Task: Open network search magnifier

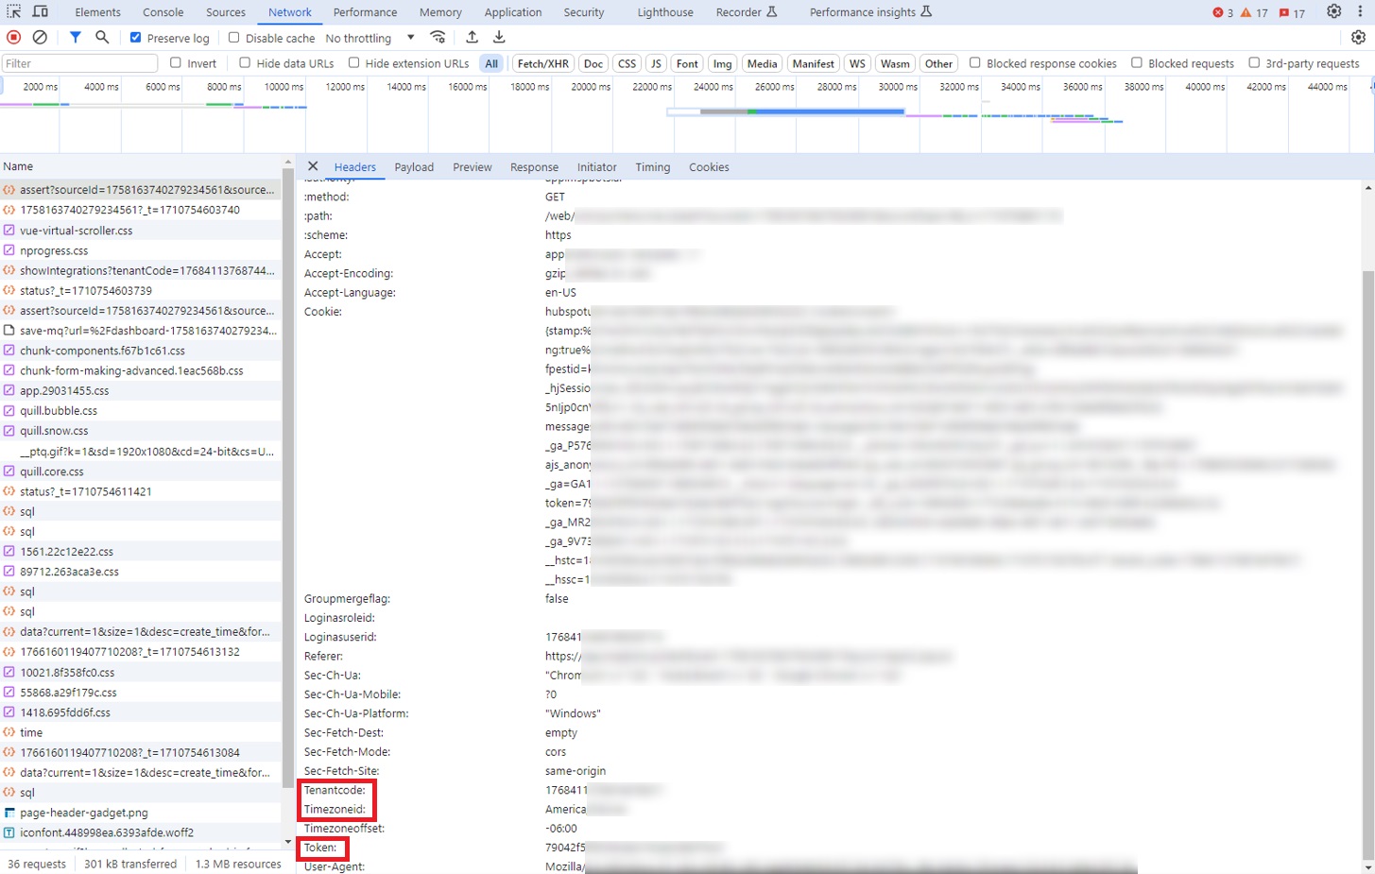Action: (x=102, y=38)
